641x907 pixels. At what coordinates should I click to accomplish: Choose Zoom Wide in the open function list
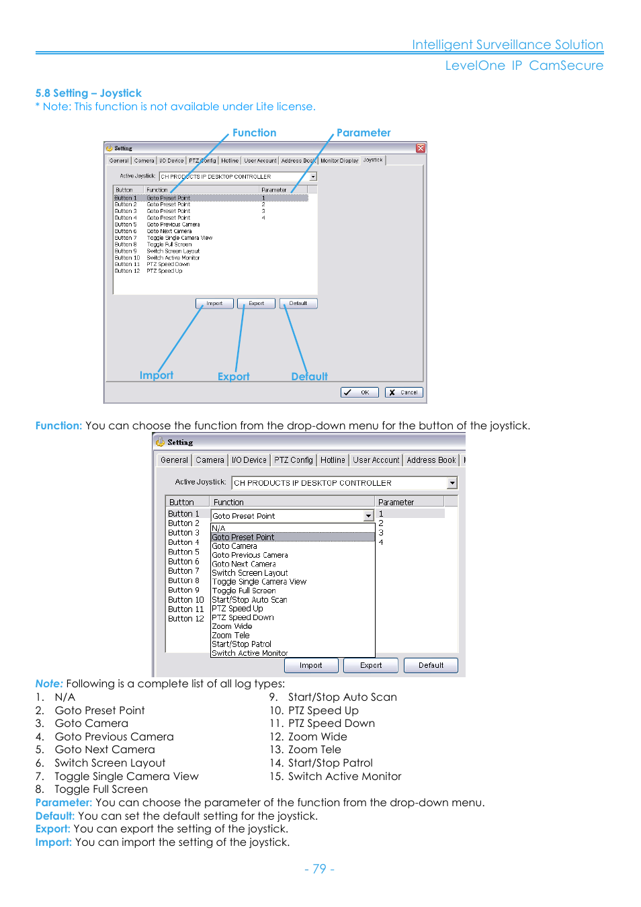click(x=292, y=626)
